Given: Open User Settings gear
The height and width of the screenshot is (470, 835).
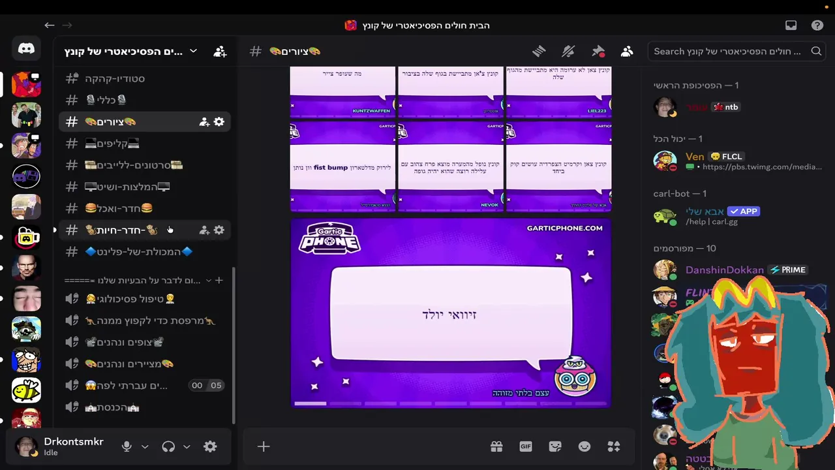Looking at the screenshot, I should (x=210, y=446).
